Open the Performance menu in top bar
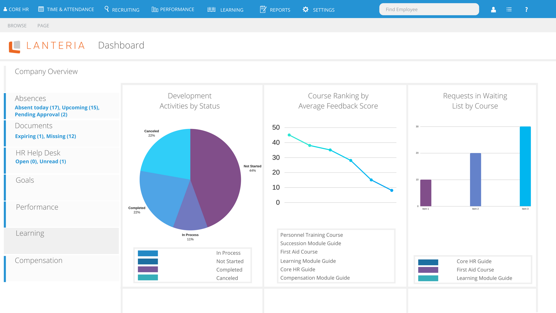Viewport: 556px width, 313px height. tap(173, 10)
